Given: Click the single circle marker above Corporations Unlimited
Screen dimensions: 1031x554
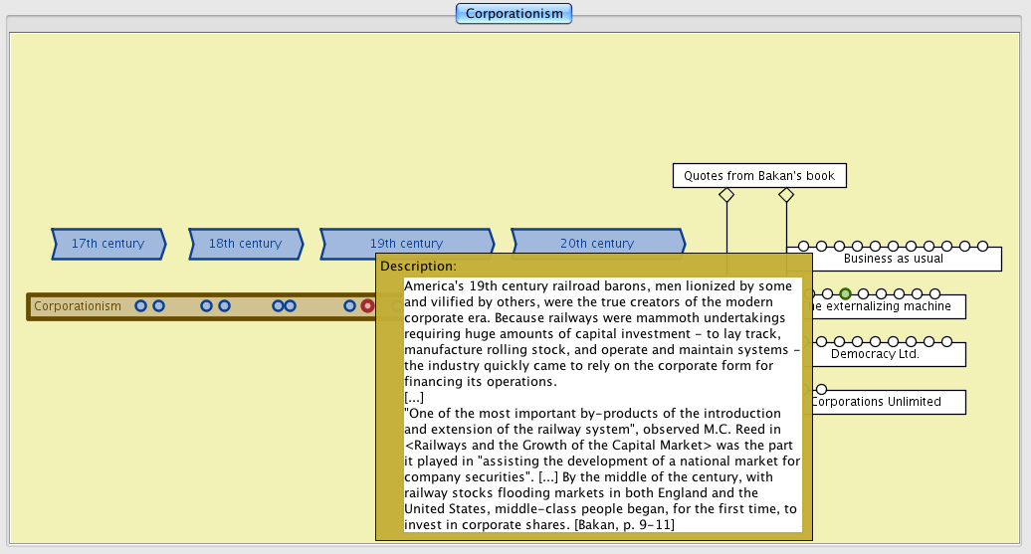Looking at the screenshot, I should pyautogui.click(x=821, y=389).
